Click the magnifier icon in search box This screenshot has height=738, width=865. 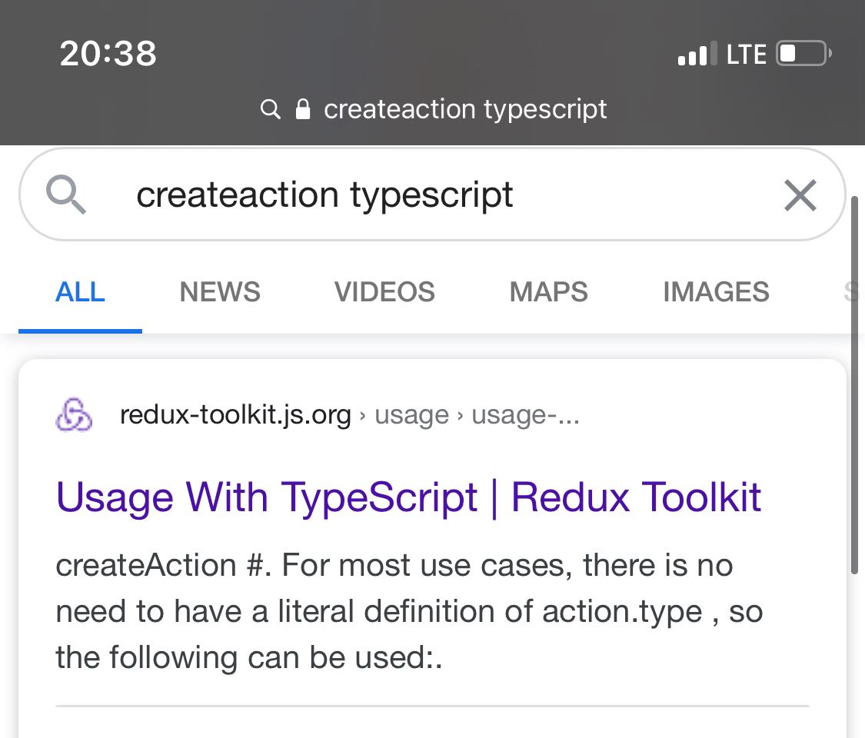(x=66, y=194)
